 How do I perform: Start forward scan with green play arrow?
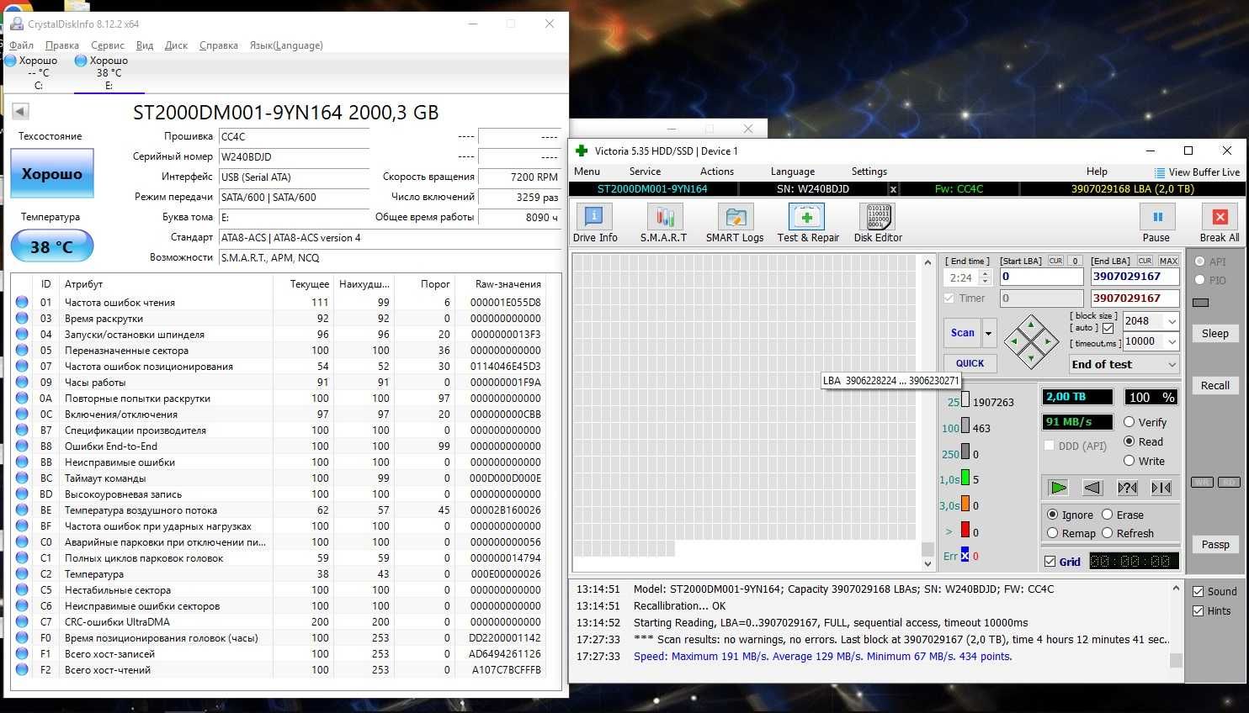(x=1058, y=487)
